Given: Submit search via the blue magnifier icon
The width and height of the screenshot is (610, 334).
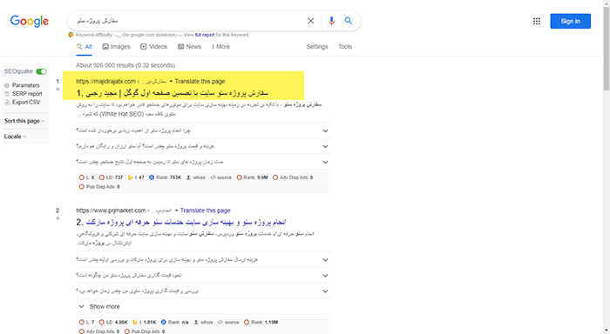Looking at the screenshot, I should 349,21.
